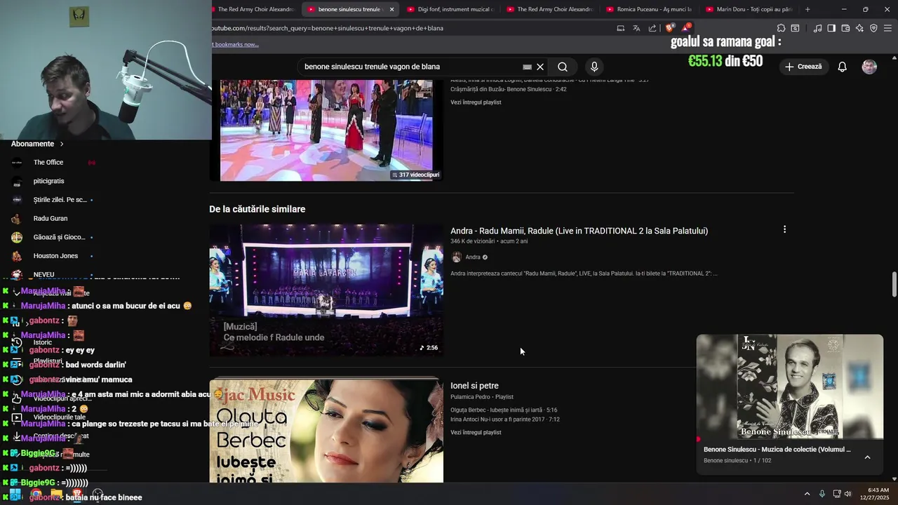Click the page vertical scrollbar thumb
The image size is (898, 505).
point(894,284)
